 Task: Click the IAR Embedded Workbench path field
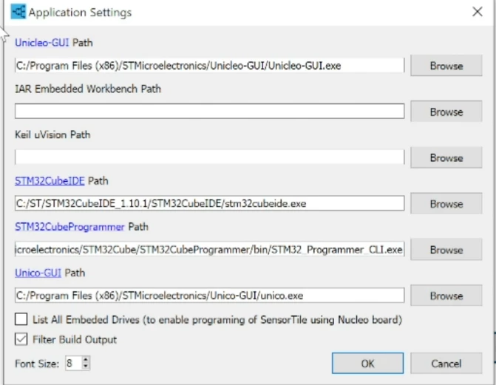209,112
